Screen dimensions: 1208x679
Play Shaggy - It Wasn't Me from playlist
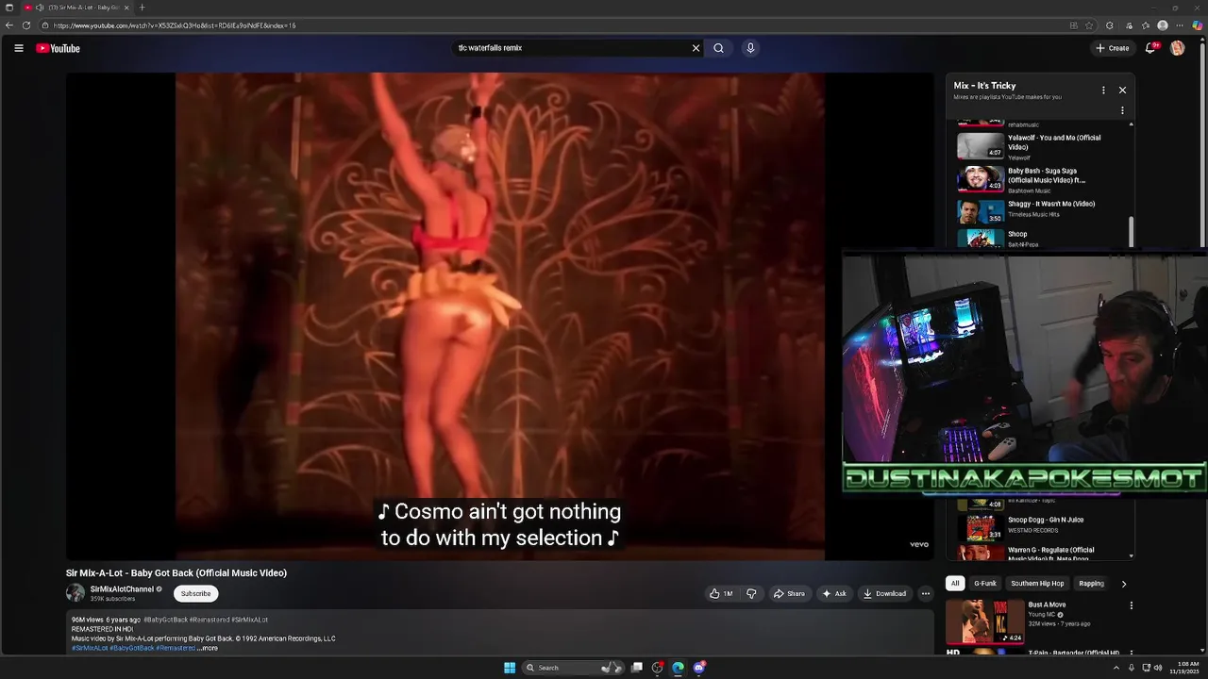pos(1044,211)
